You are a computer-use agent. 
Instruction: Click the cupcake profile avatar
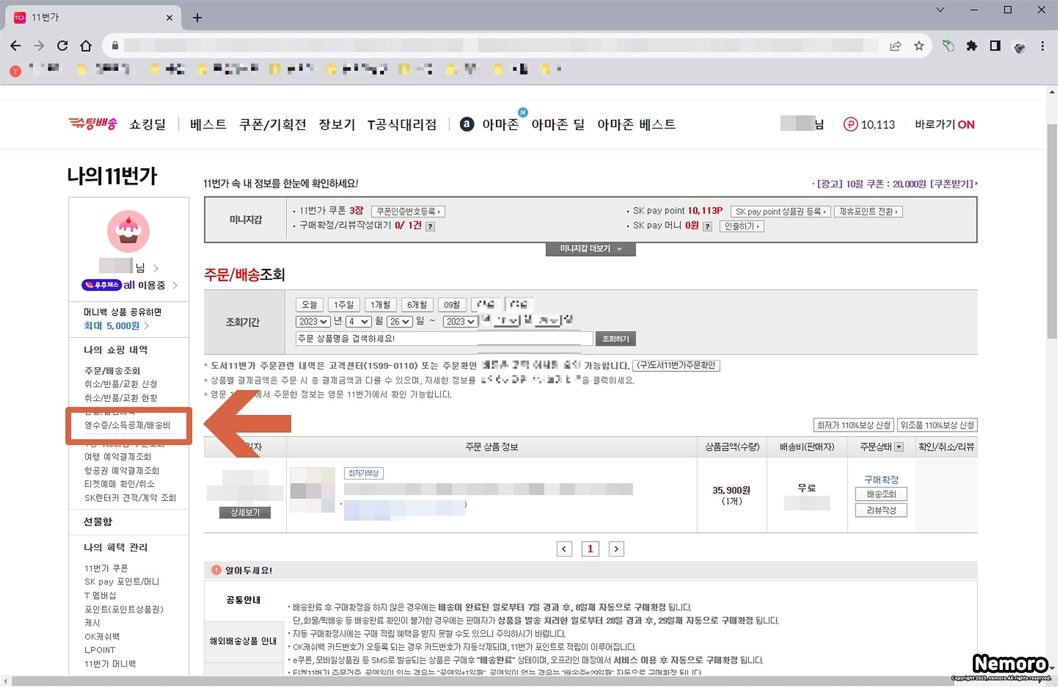click(x=128, y=231)
